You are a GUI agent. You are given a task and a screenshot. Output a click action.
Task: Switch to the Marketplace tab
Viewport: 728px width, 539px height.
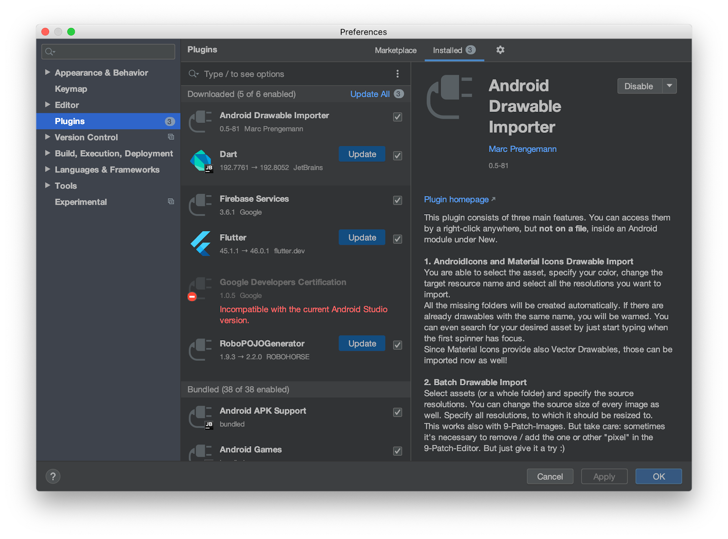(x=395, y=50)
